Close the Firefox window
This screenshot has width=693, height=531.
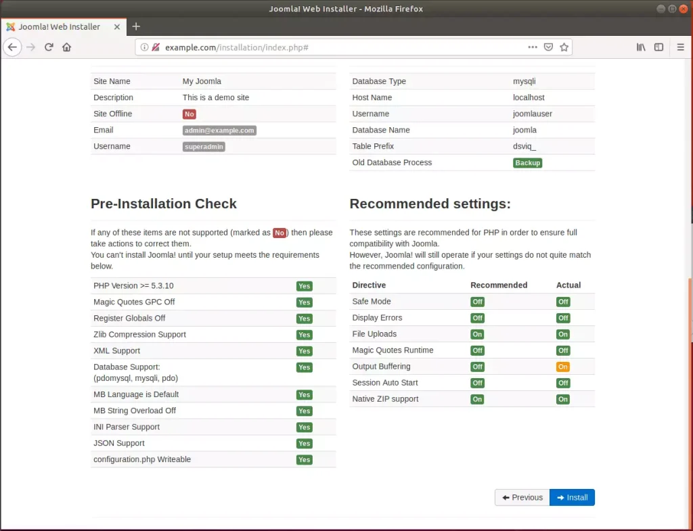click(684, 9)
